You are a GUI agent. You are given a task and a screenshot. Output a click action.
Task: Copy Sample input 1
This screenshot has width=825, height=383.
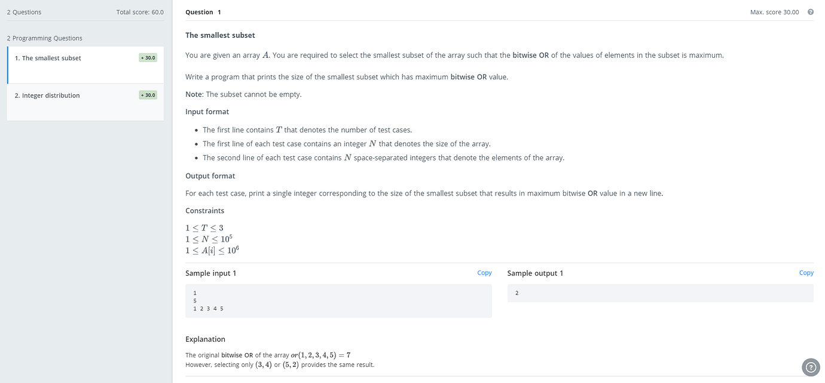[484, 273]
